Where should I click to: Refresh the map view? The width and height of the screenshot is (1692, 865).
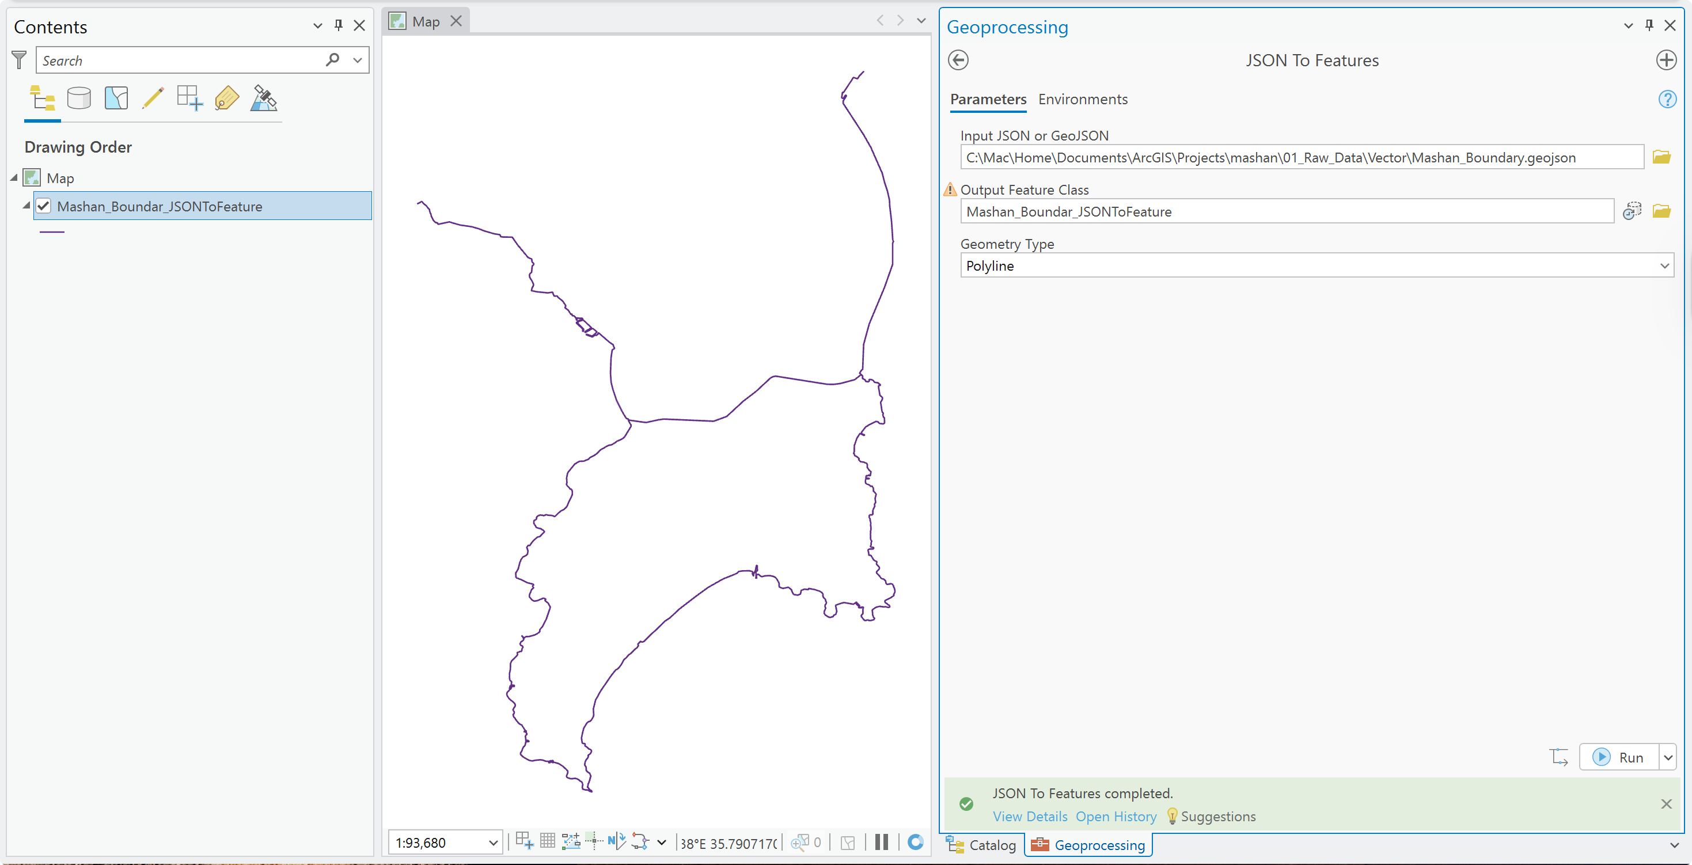click(x=915, y=842)
